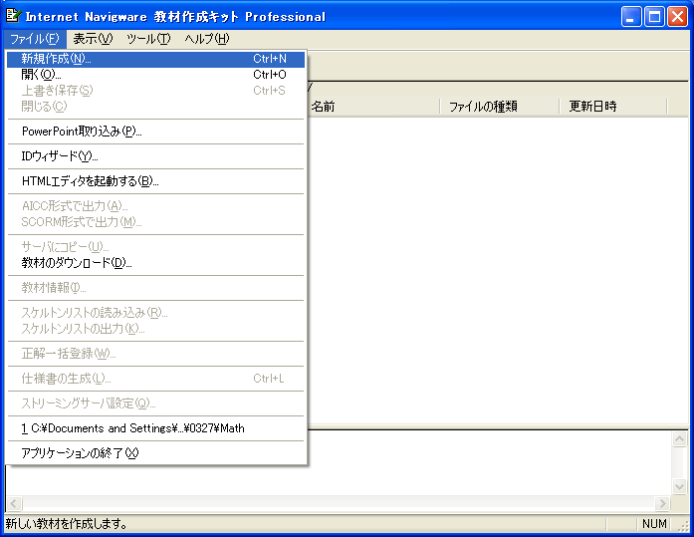Click the scroll down arrow in lower pane

coord(679,486)
